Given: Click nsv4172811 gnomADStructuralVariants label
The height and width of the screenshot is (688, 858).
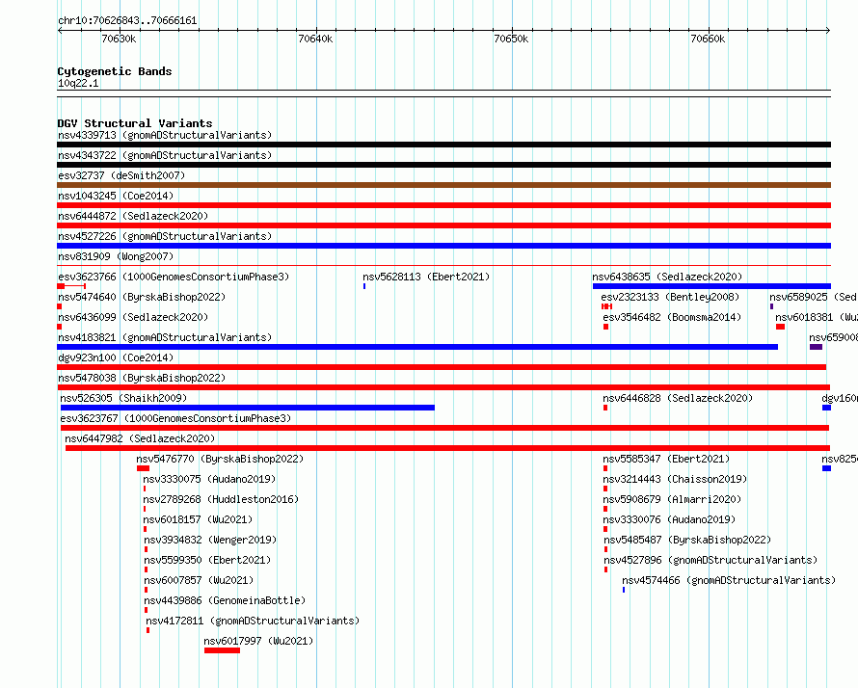Looking at the screenshot, I should 253,621.
